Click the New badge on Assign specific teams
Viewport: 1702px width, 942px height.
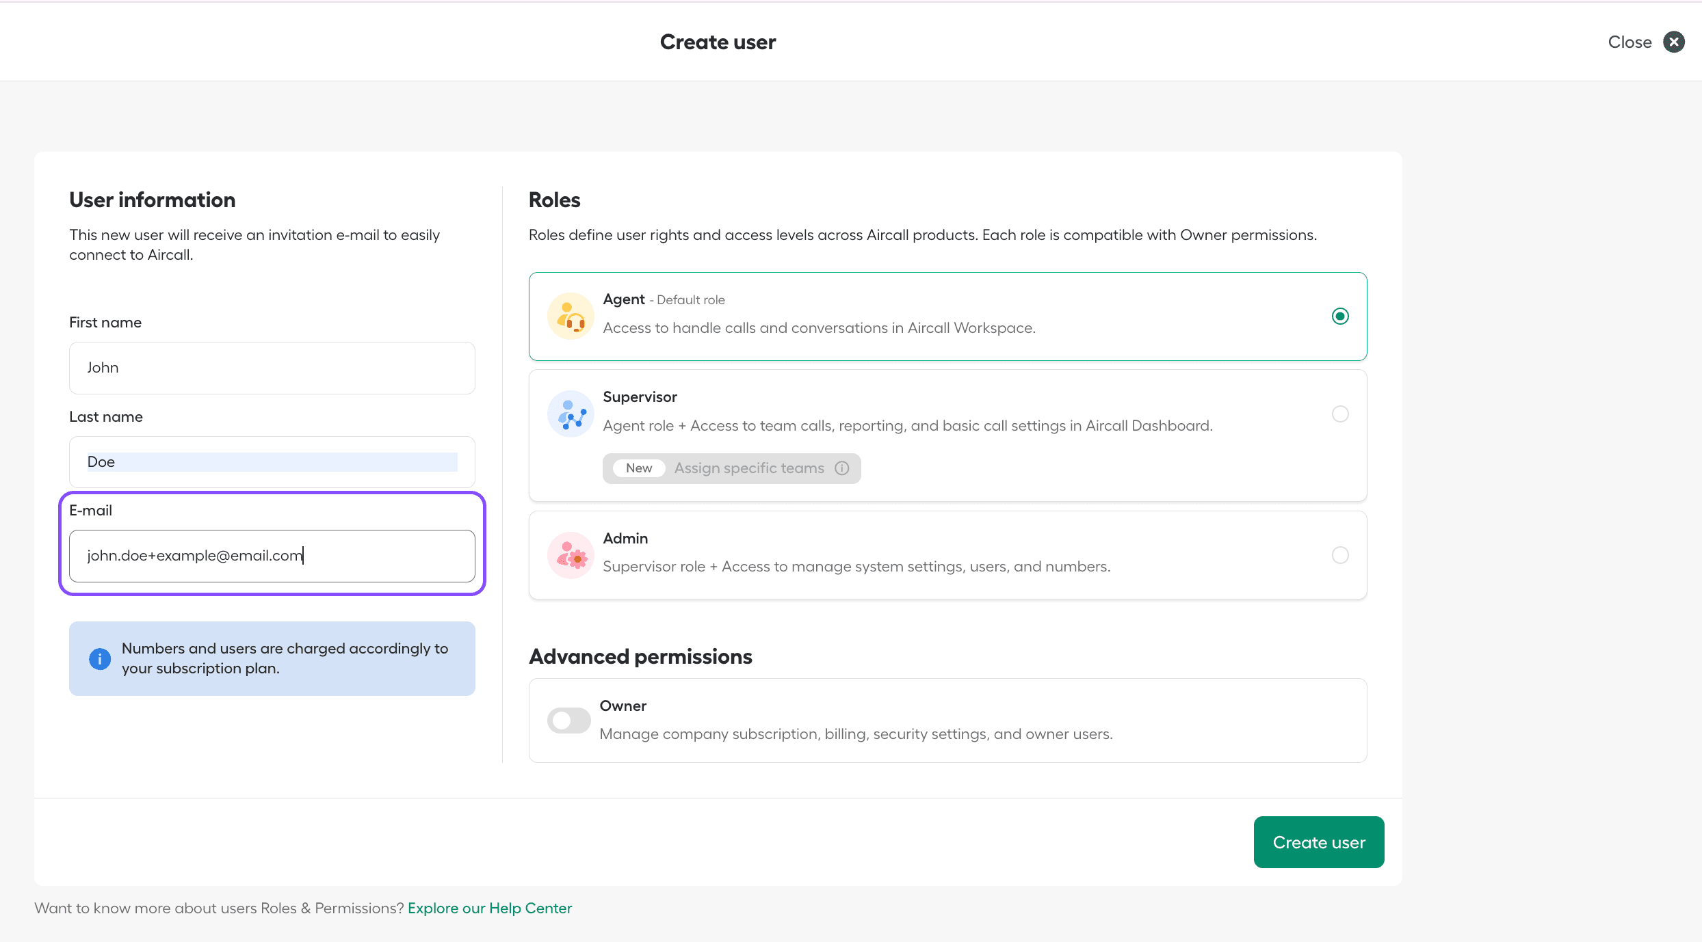tap(638, 468)
